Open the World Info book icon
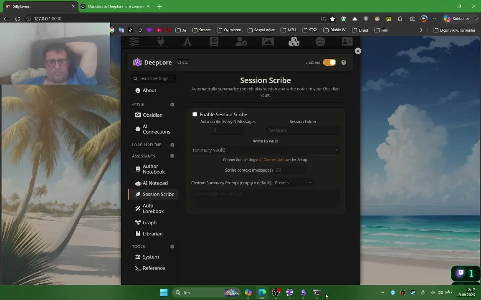The image size is (481, 300). pyautogui.click(x=214, y=41)
